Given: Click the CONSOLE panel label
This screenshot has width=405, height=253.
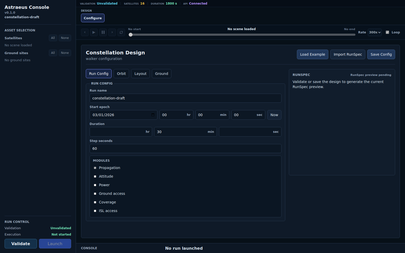Looking at the screenshot, I should point(89,248).
